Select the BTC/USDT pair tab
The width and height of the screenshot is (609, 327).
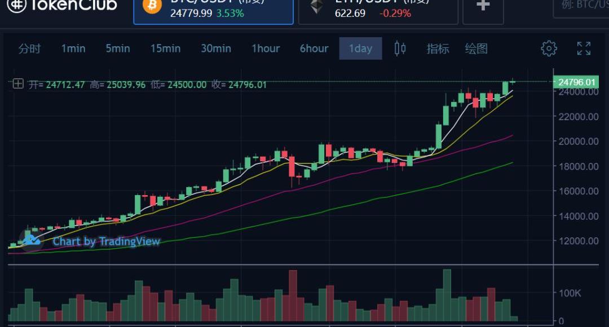213,10
